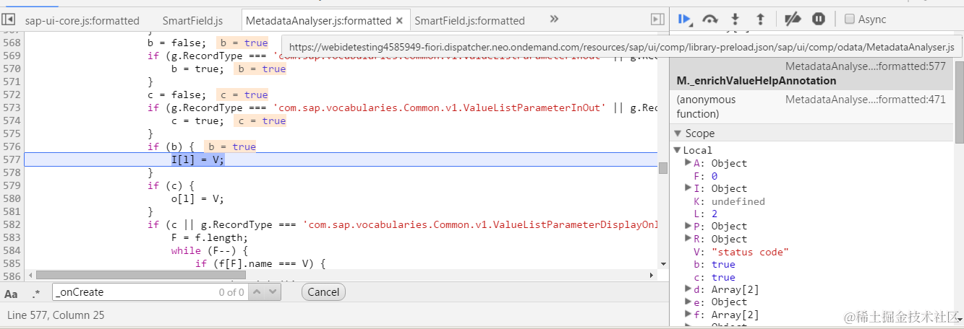Click the code line o[l] = V;
The image size is (964, 329).
(x=197, y=198)
